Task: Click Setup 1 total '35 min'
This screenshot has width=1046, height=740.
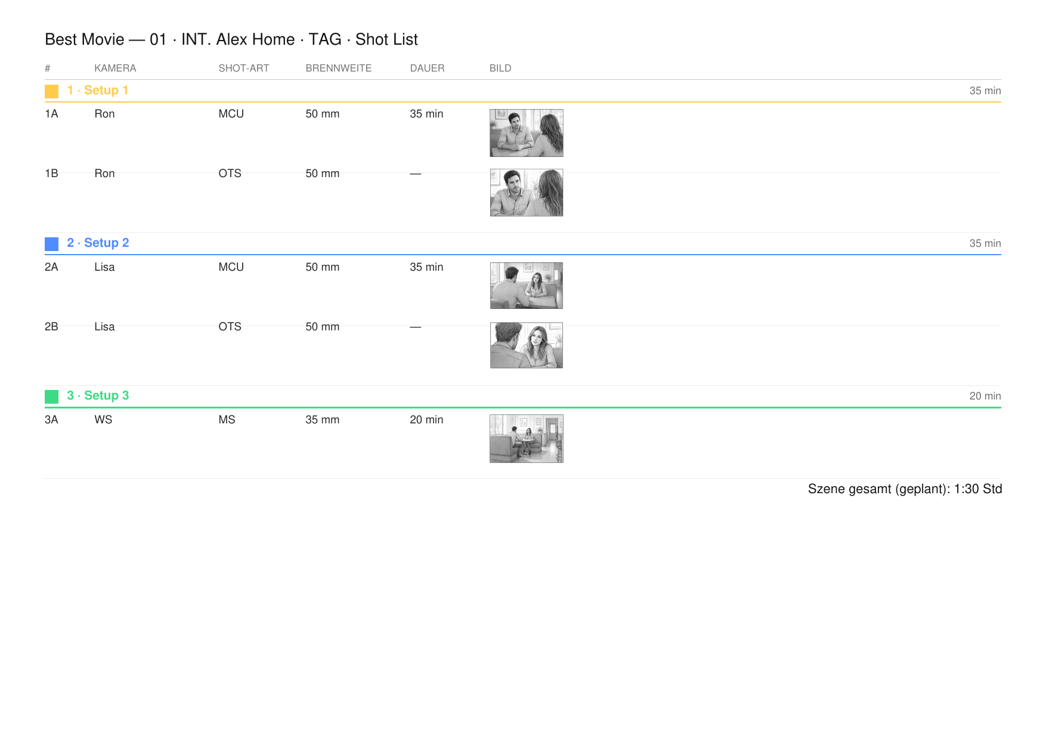Action: point(985,91)
